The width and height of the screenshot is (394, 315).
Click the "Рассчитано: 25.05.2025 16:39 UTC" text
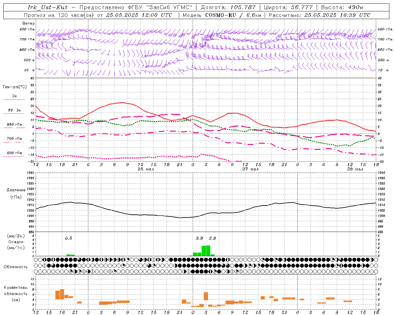[x=320, y=15]
